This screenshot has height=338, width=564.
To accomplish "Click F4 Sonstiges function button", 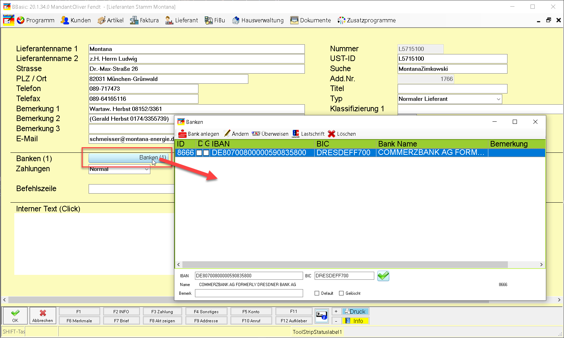I will (206, 311).
